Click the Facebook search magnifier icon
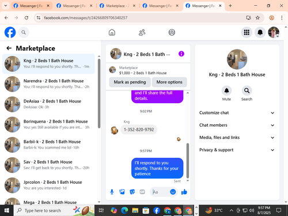 (x=24, y=32)
